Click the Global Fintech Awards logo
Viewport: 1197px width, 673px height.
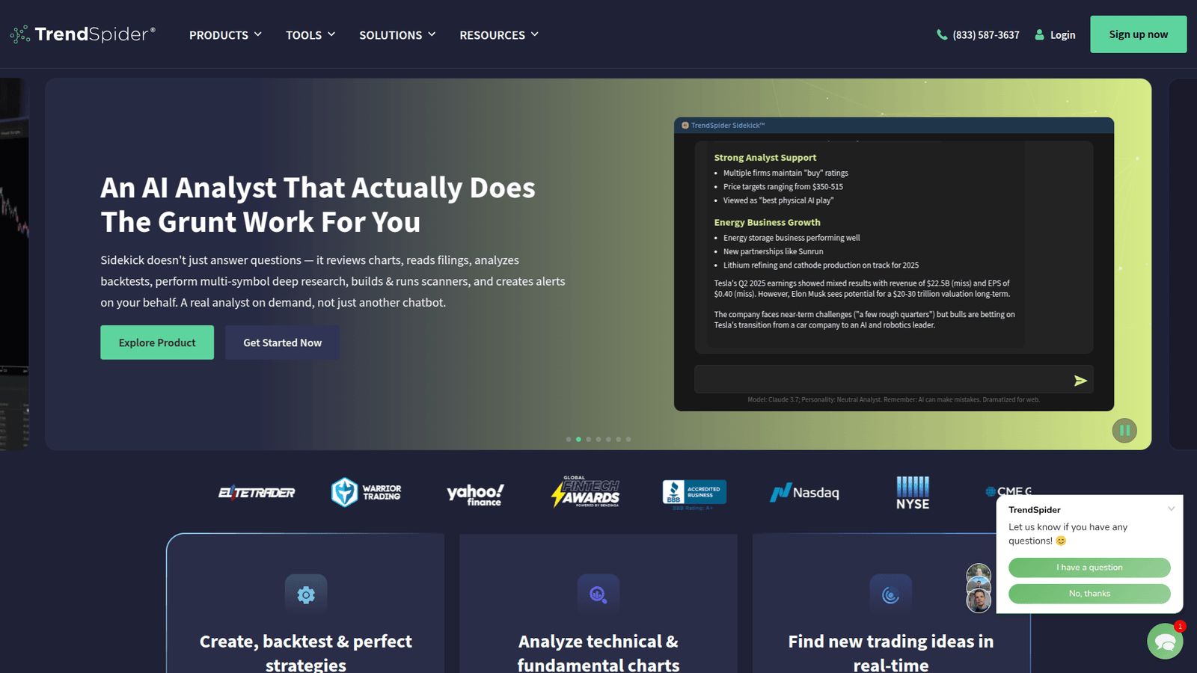click(585, 491)
